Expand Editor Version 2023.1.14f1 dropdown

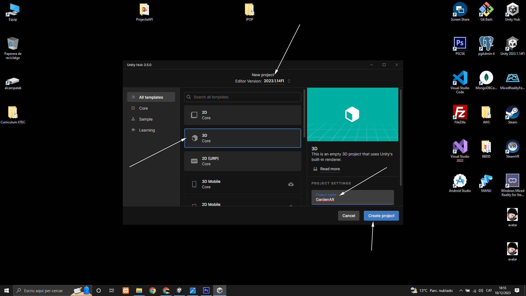(289, 81)
